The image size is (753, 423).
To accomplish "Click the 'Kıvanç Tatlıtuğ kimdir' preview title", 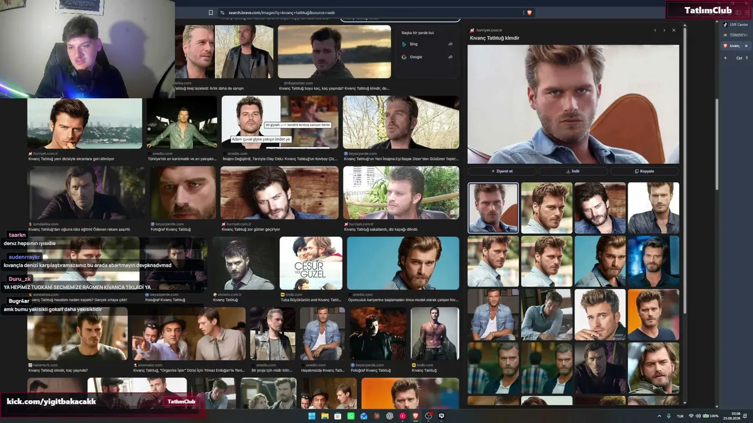I will (494, 38).
